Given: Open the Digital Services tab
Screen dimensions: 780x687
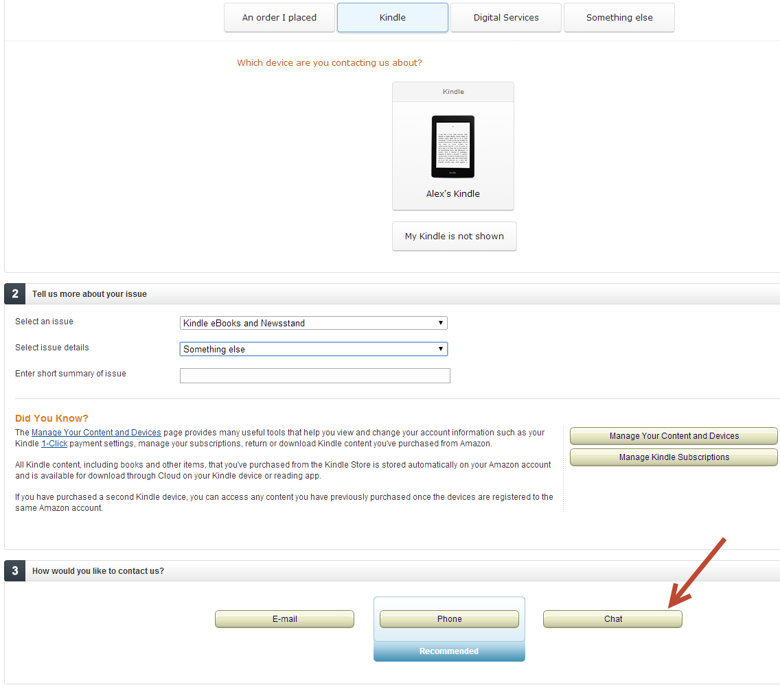Looking at the screenshot, I should (506, 17).
